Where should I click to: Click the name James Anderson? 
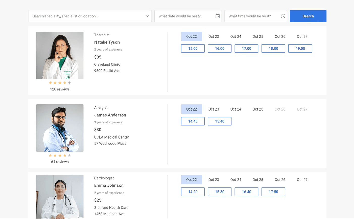click(110, 115)
